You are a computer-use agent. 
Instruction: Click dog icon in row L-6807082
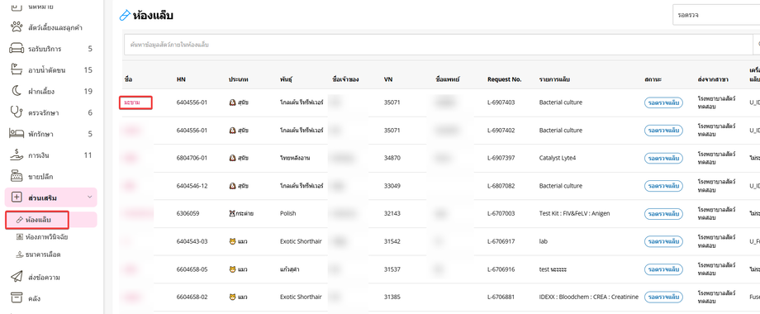[232, 186]
